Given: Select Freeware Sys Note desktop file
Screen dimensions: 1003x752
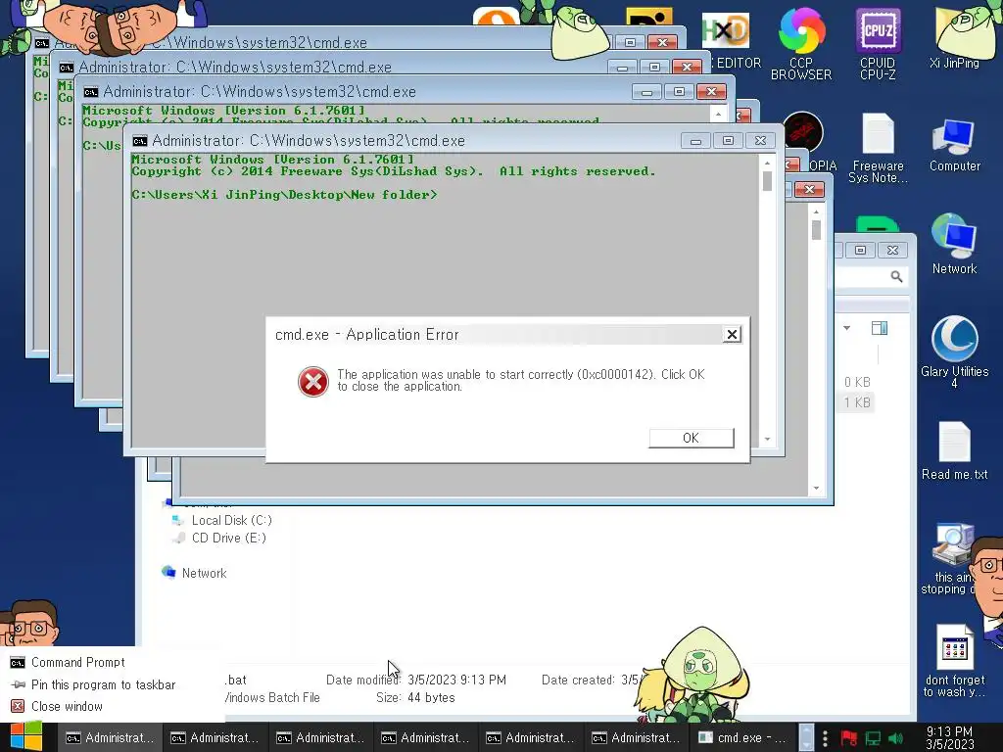Looking at the screenshot, I should point(878,149).
